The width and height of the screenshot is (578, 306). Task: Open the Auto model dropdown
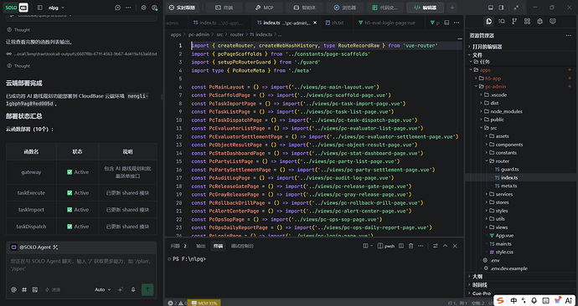click(x=102, y=290)
